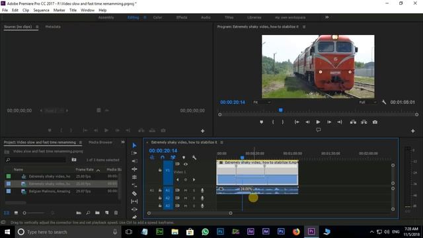
Task: Click Add Marker in Program monitor
Action: tap(261, 122)
